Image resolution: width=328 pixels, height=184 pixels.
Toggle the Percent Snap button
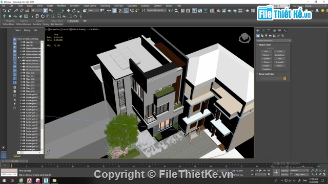(x=132, y=11)
